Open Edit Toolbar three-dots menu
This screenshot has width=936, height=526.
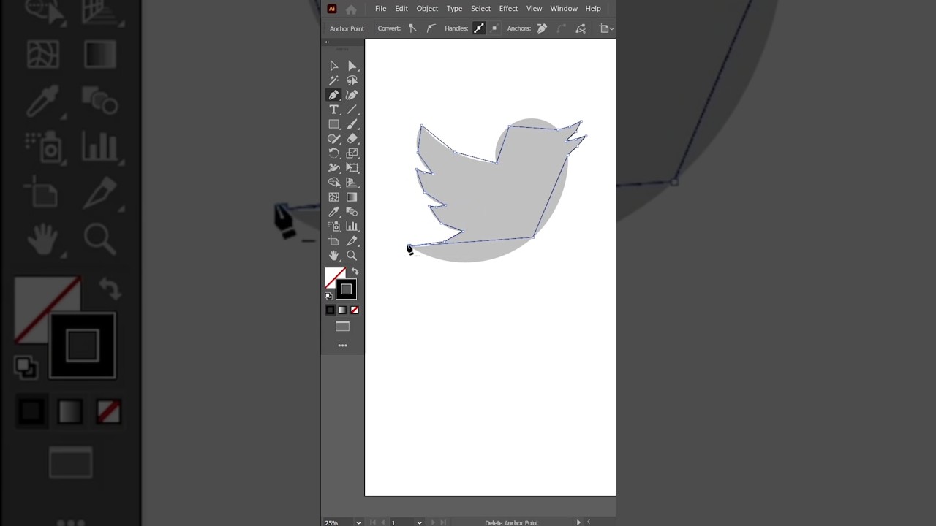point(342,346)
